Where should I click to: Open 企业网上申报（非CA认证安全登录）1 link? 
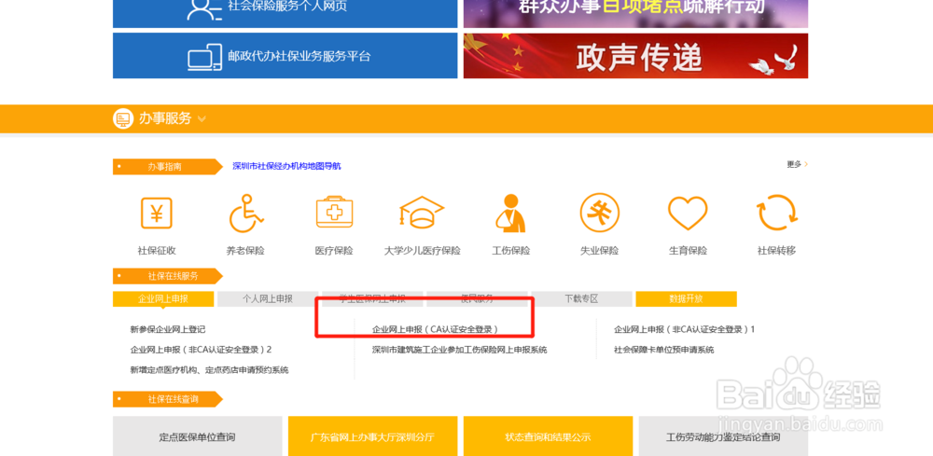[x=684, y=329]
